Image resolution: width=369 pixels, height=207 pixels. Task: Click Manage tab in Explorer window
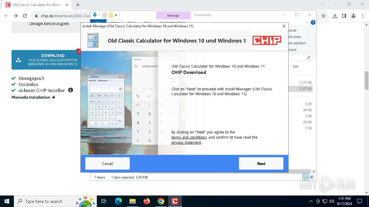(x=173, y=16)
